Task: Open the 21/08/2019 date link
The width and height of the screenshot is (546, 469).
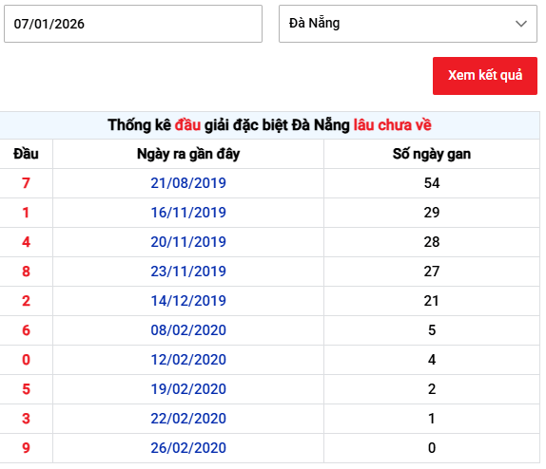Action: click(x=188, y=183)
